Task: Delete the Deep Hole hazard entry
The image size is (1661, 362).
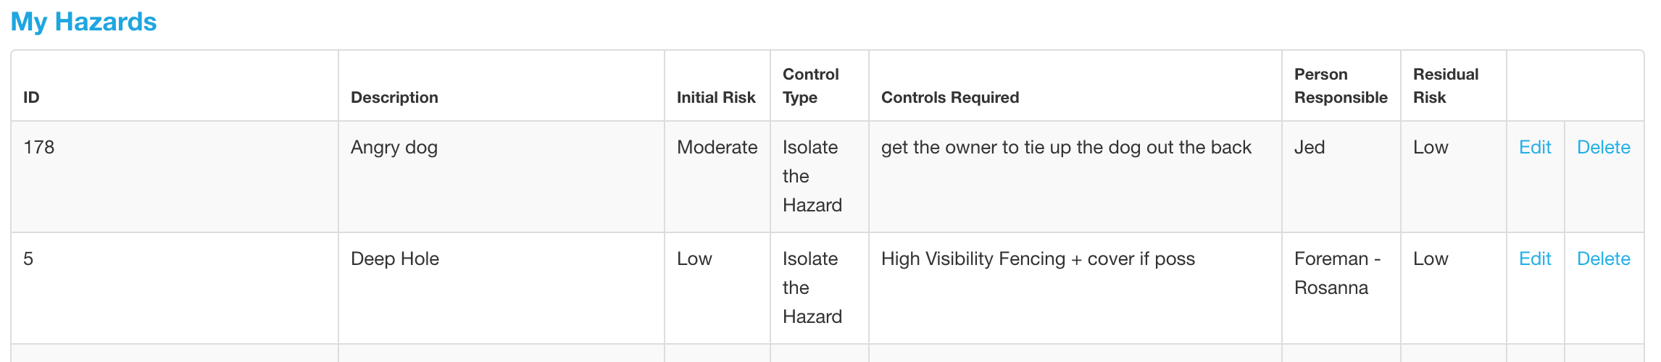Action: (1604, 259)
